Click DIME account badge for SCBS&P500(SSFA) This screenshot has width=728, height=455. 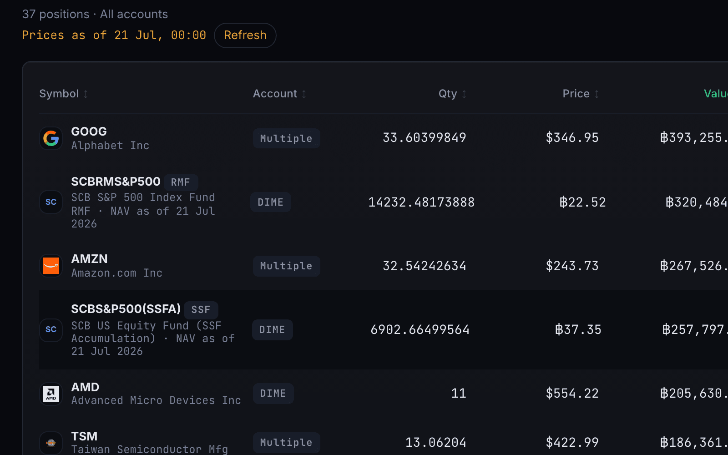tap(272, 329)
